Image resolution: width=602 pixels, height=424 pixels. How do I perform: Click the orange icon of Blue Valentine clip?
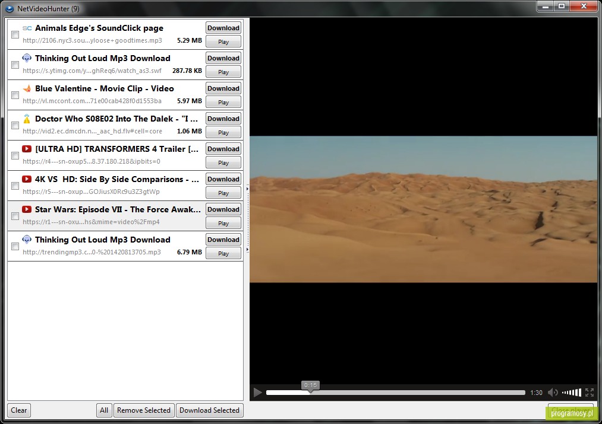(x=27, y=88)
